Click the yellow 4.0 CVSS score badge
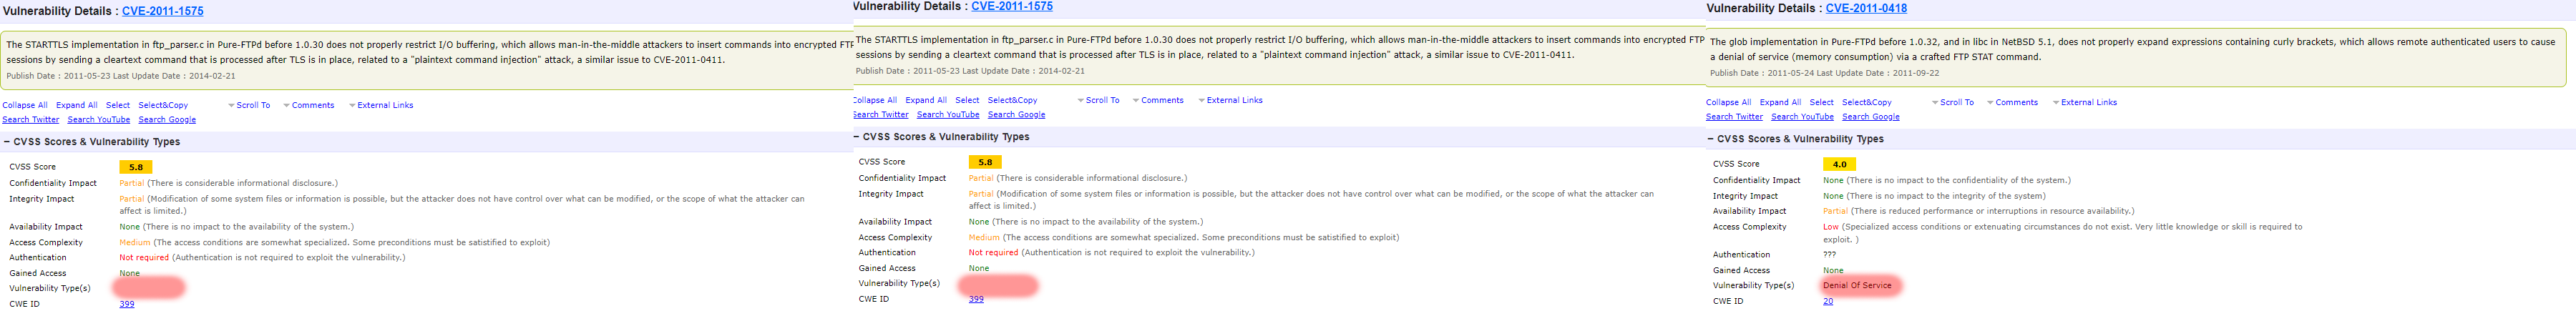This screenshot has height=311, width=2576. (x=1839, y=164)
